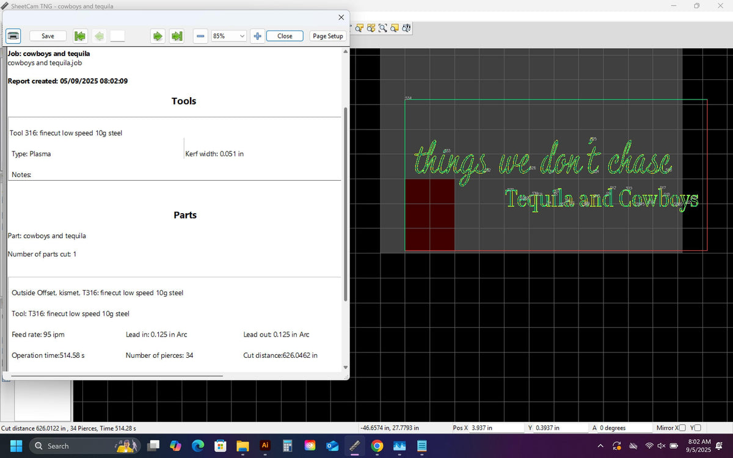
Task: Click the report scroll down arrow
Action: coord(346,368)
